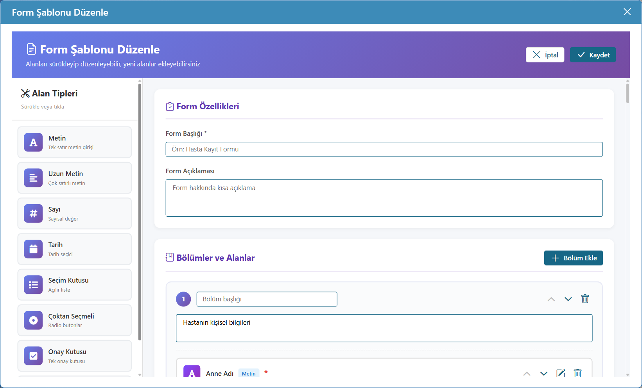Add a new section with Bölüm Ekle
This screenshot has height=388, width=642.
574,258
